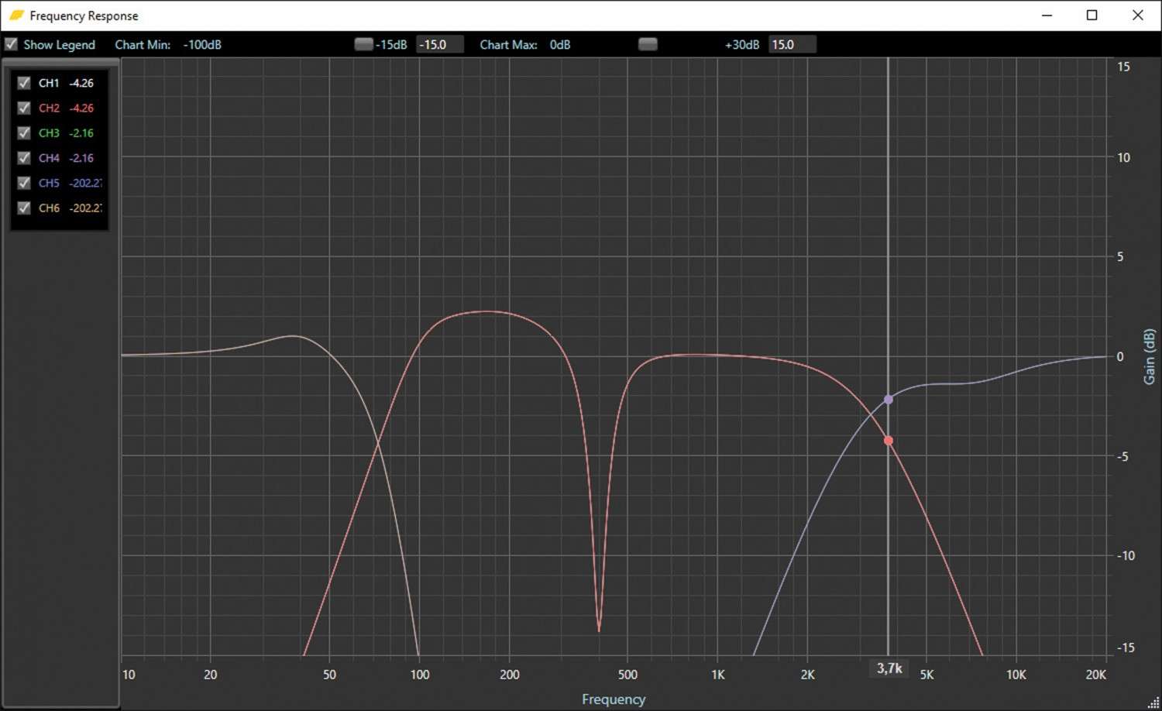Viewport: 1162px width, 711px height.
Task: Click the Frequency Response app icon
Action: pos(16,15)
